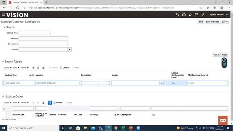Screen dimensions: 233x131
Task: Click the search magnifier icon in header
Action: [177, 15]
